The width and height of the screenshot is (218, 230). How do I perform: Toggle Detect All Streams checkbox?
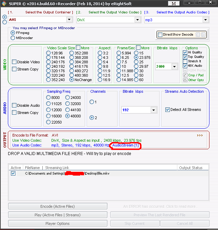pyautogui.click(x=167, y=110)
